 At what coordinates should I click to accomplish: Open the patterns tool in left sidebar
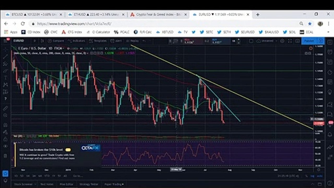click(5, 85)
